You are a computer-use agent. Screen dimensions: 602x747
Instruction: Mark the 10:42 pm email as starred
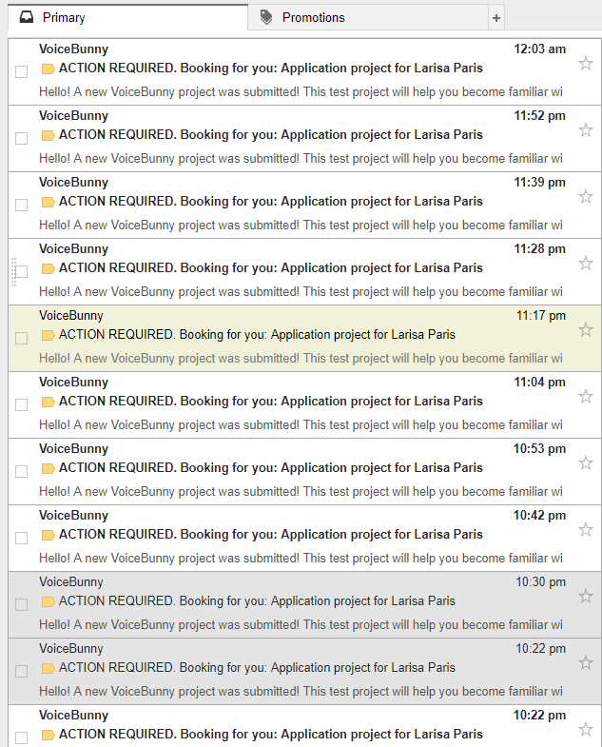click(586, 530)
